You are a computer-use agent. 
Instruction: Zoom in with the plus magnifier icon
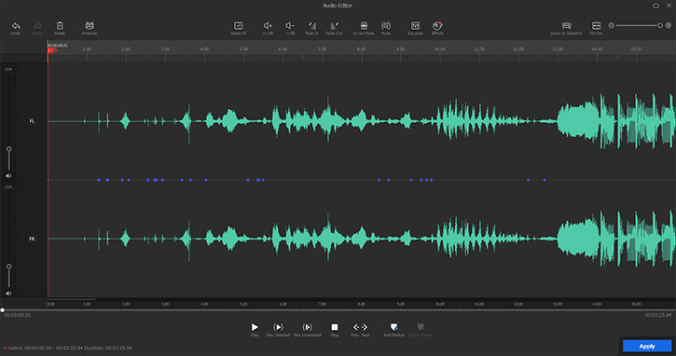click(669, 26)
